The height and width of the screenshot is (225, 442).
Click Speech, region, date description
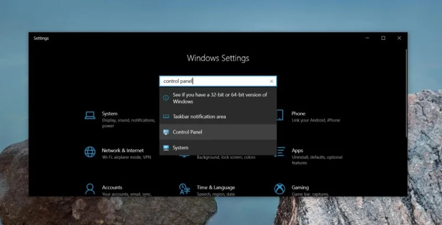coord(215,194)
